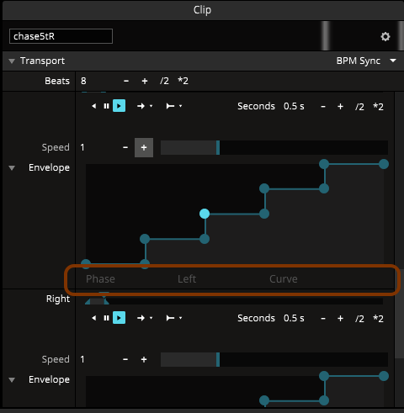Open loop mode arrow in Right parameter row
This screenshot has width=404, height=413.
pyautogui.click(x=145, y=318)
